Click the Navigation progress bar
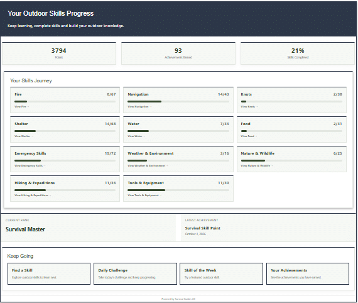The width and height of the screenshot is (358, 303). tap(178, 101)
